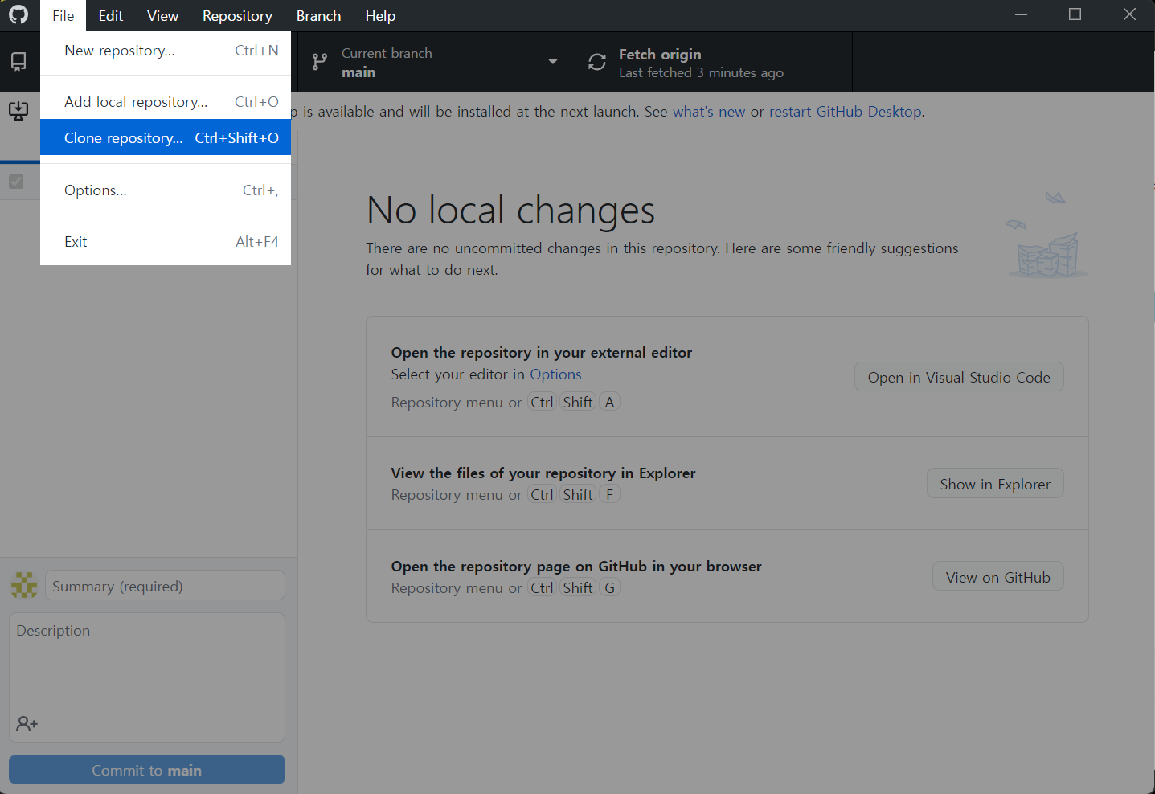Choose Exit from the File menu
Viewport: 1155px width, 794px height.
166,242
